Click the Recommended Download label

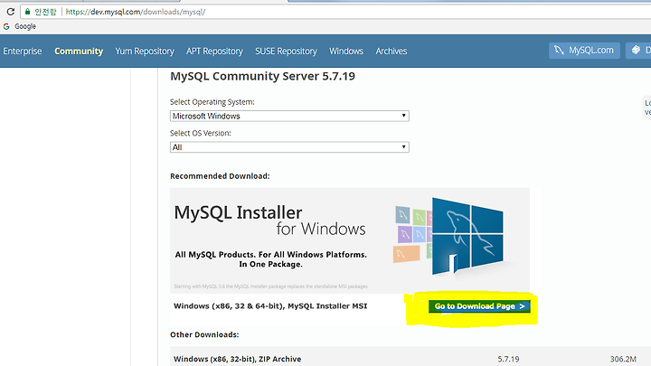(220, 176)
